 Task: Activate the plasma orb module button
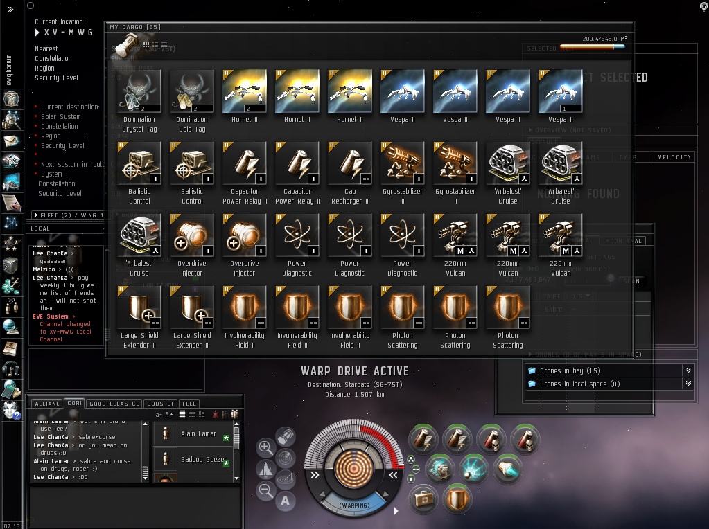473,469
